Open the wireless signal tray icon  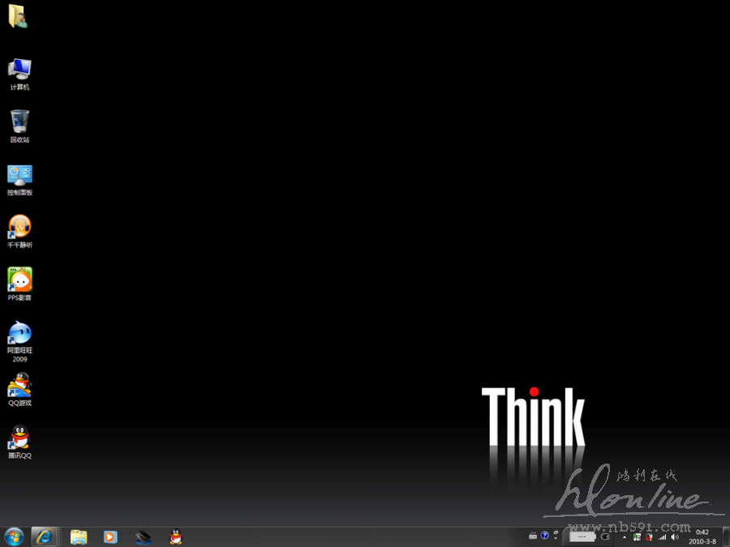point(662,537)
